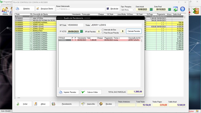Viewport: 201px width, 113px height.
Task: Click the Incluir add icon
Action: click(x=18, y=104)
